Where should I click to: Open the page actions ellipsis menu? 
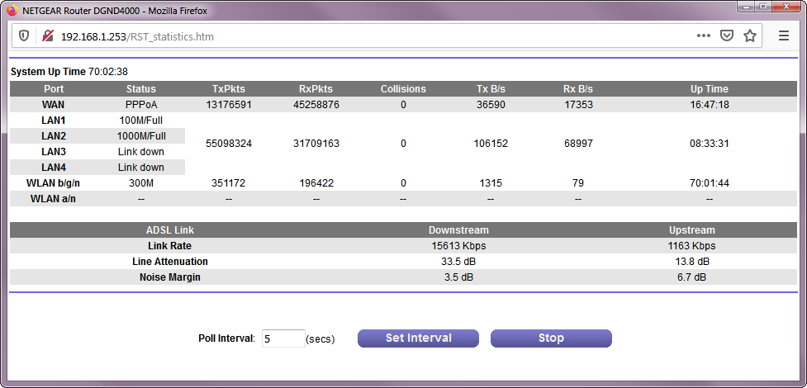tap(704, 36)
